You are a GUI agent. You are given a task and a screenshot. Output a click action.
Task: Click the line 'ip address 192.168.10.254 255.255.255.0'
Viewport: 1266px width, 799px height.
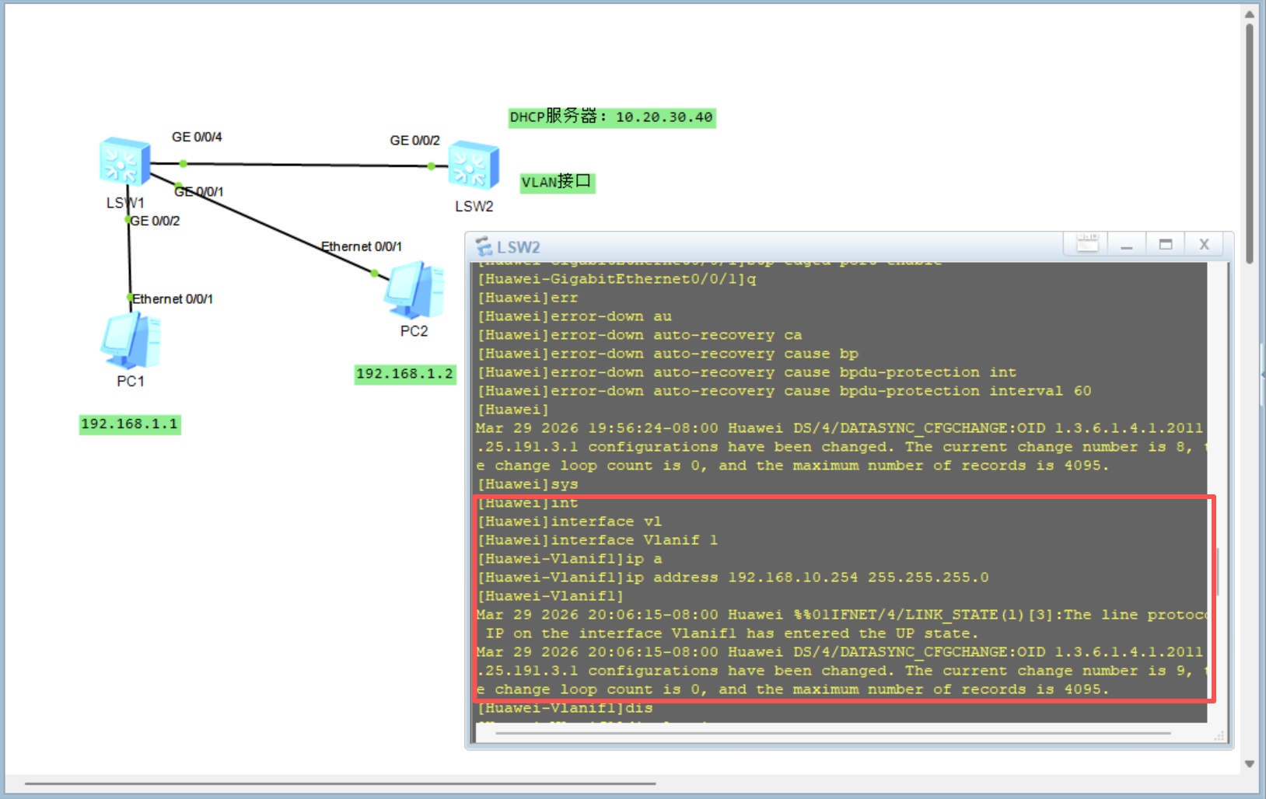coord(733,577)
